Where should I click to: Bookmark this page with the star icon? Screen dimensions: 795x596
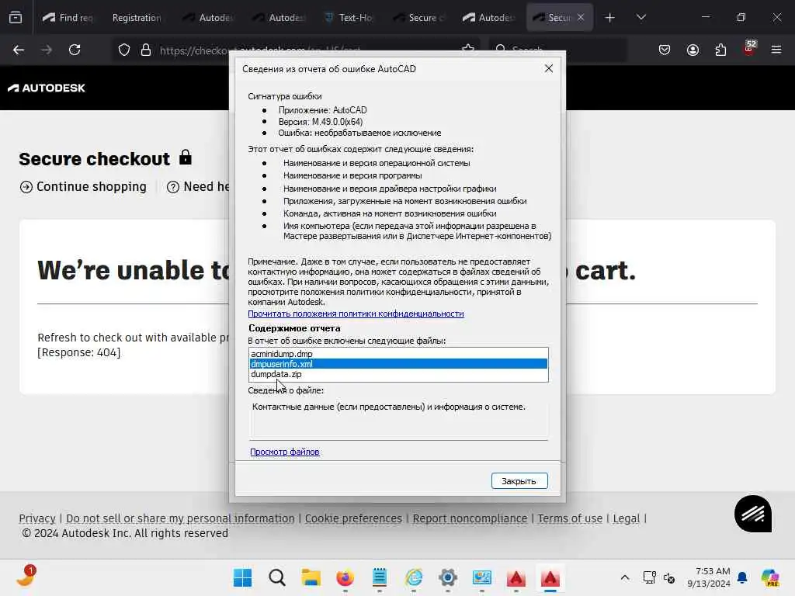[x=468, y=49]
